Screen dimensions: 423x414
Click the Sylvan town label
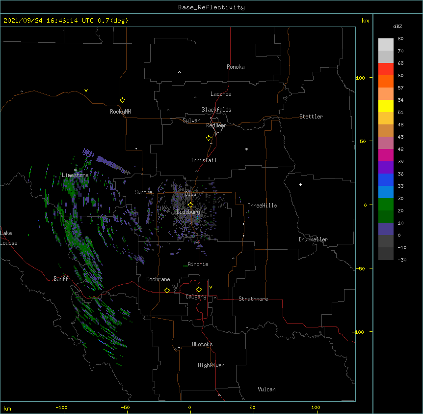coord(191,120)
